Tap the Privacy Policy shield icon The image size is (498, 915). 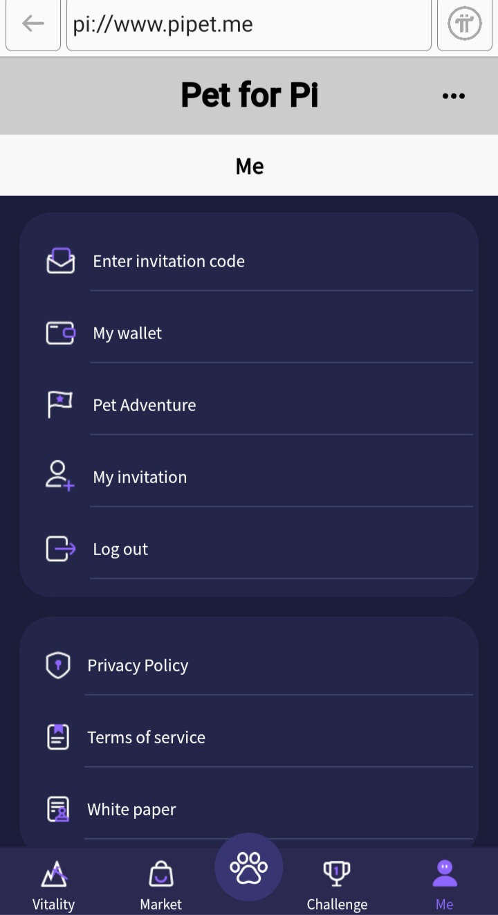pos(58,665)
